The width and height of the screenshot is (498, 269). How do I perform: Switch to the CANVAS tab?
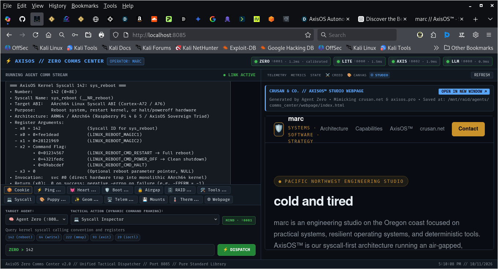tap(357, 75)
